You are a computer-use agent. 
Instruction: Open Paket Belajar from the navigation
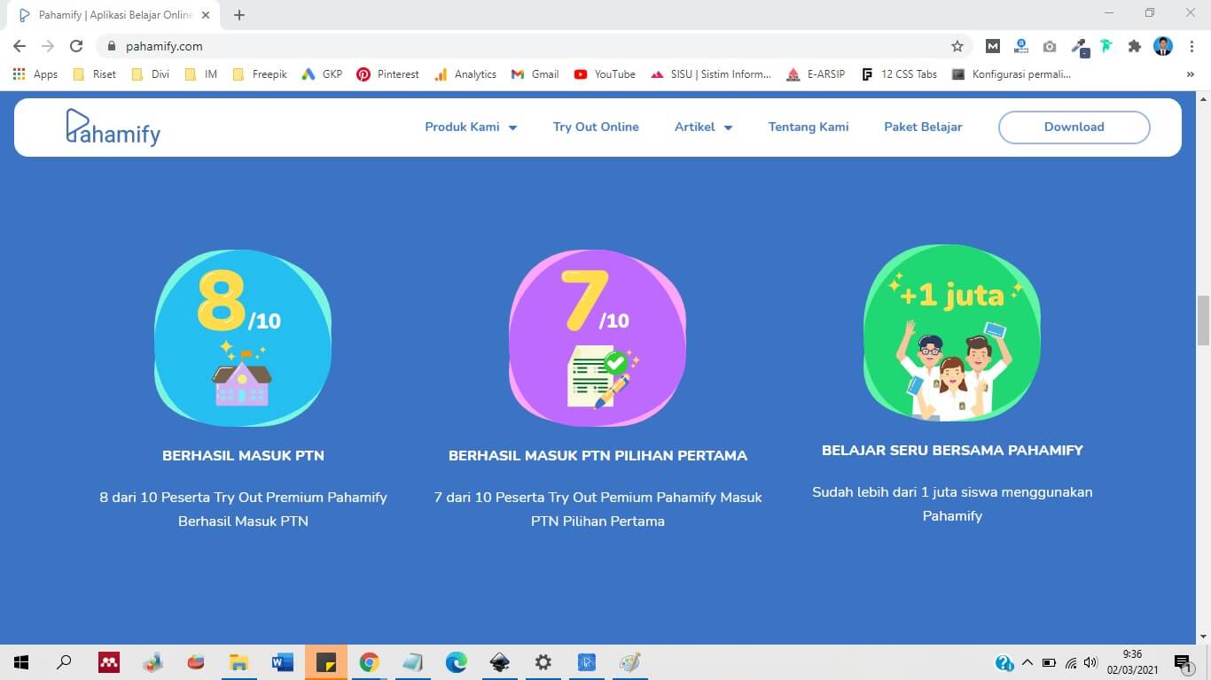(923, 127)
